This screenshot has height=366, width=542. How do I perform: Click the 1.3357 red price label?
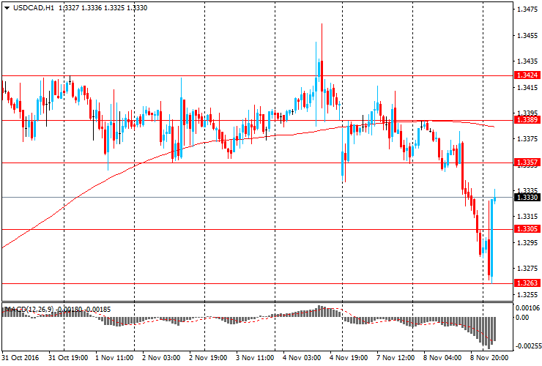tap(527, 162)
